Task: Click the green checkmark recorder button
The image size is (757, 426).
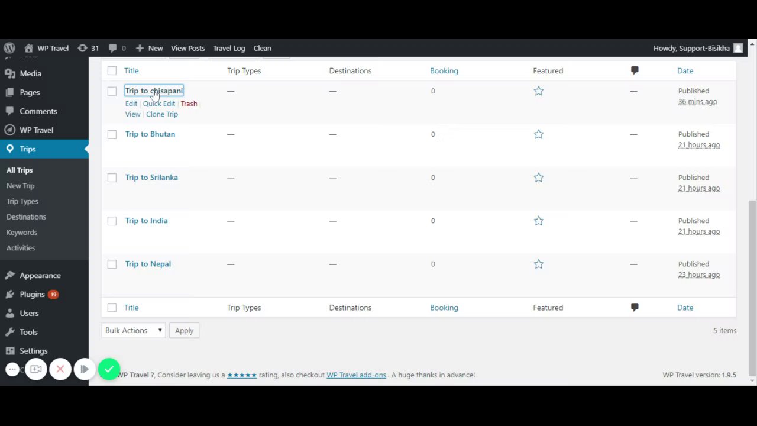Action: tap(109, 369)
